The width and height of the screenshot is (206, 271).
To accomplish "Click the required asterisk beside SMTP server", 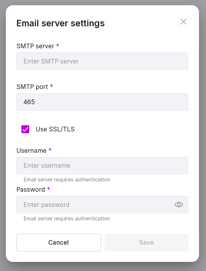I will click(x=58, y=46).
